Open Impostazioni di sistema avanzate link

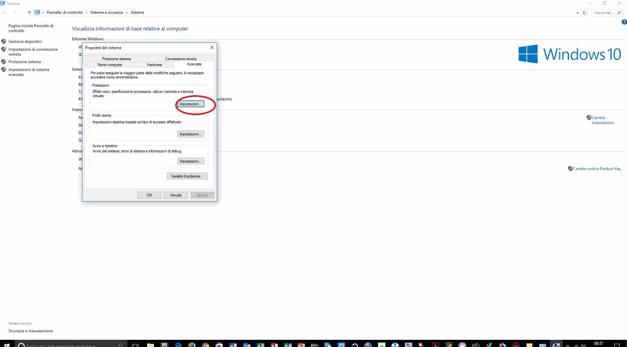(29, 72)
